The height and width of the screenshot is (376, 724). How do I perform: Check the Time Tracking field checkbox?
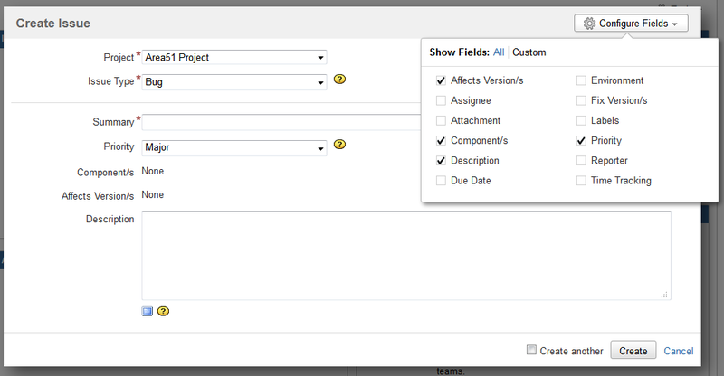[x=581, y=181]
